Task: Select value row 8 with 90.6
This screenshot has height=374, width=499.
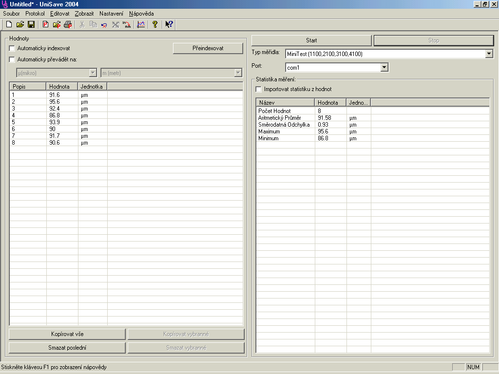Action: (x=126, y=143)
